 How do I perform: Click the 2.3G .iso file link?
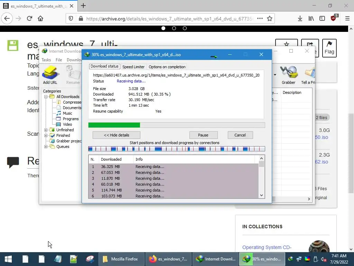click(x=322, y=162)
